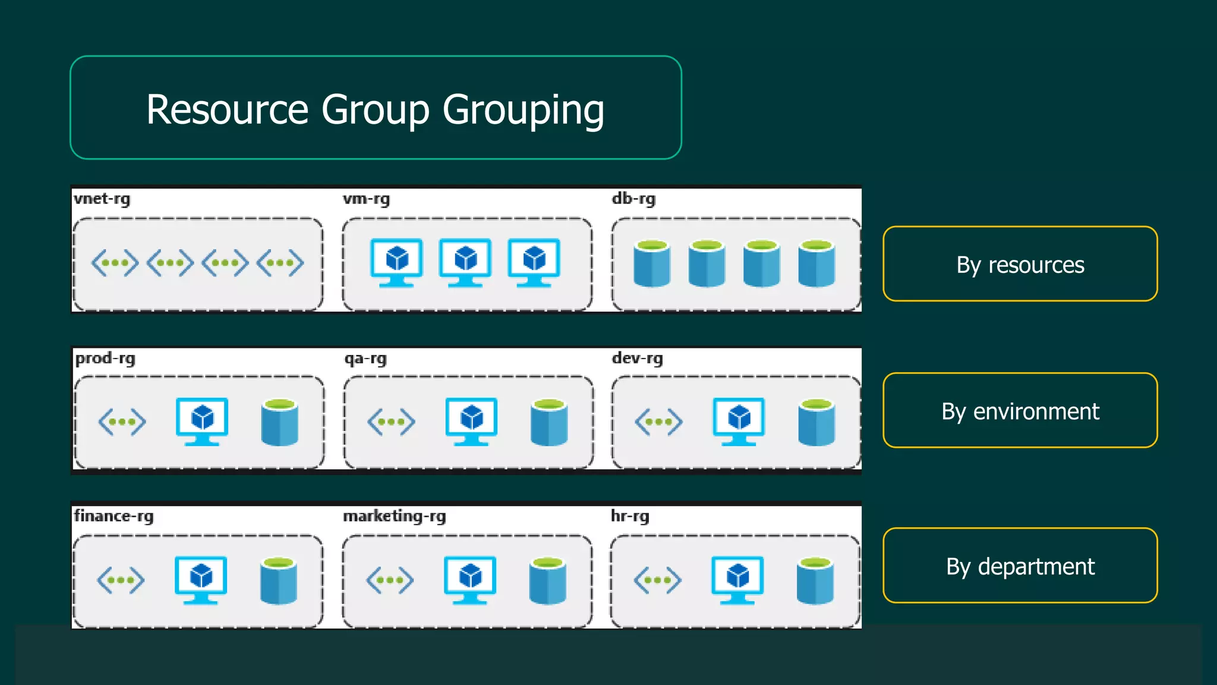This screenshot has width=1217, height=685.
Task: Select the third VM icon in vm-rg
Action: 534,262
